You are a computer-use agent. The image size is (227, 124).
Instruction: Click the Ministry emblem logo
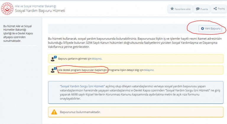click(7, 9)
